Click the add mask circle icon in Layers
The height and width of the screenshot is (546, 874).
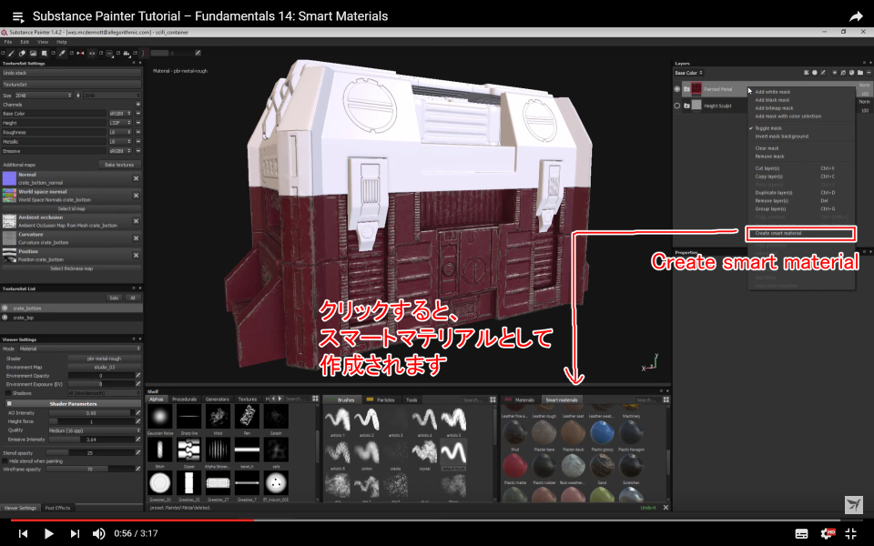click(814, 73)
